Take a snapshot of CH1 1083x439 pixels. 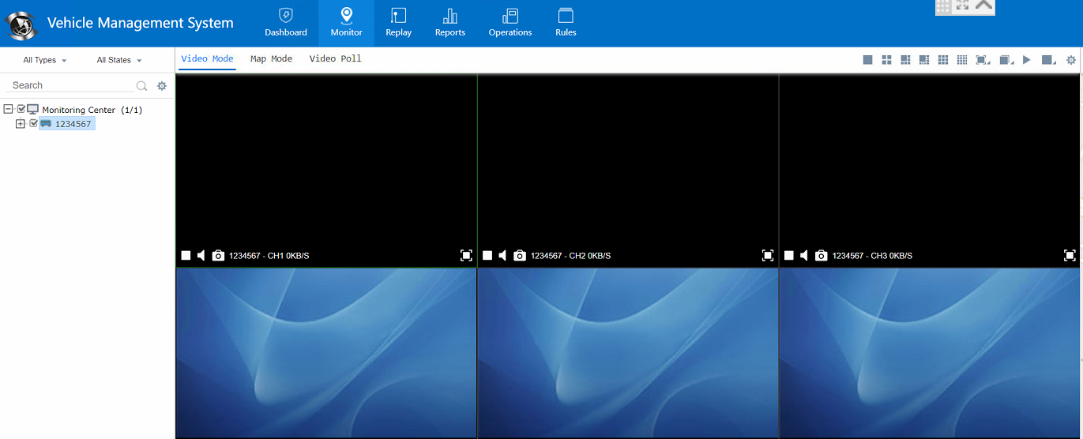coord(218,256)
